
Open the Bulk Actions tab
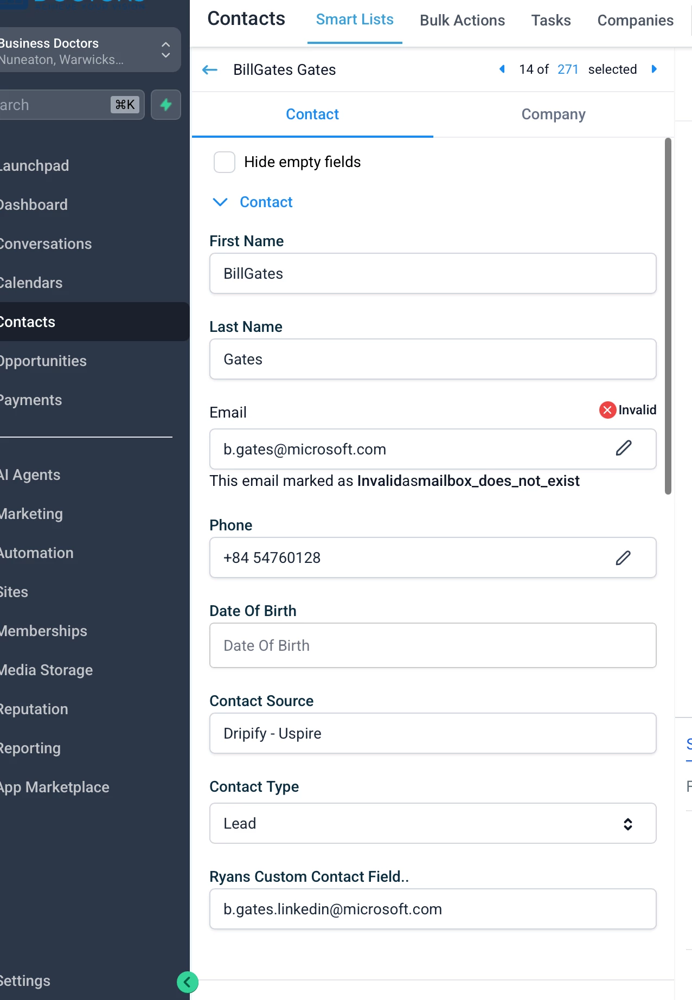[x=463, y=21]
